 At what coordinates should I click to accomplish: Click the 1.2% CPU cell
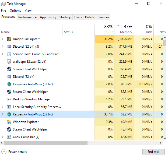104,99
